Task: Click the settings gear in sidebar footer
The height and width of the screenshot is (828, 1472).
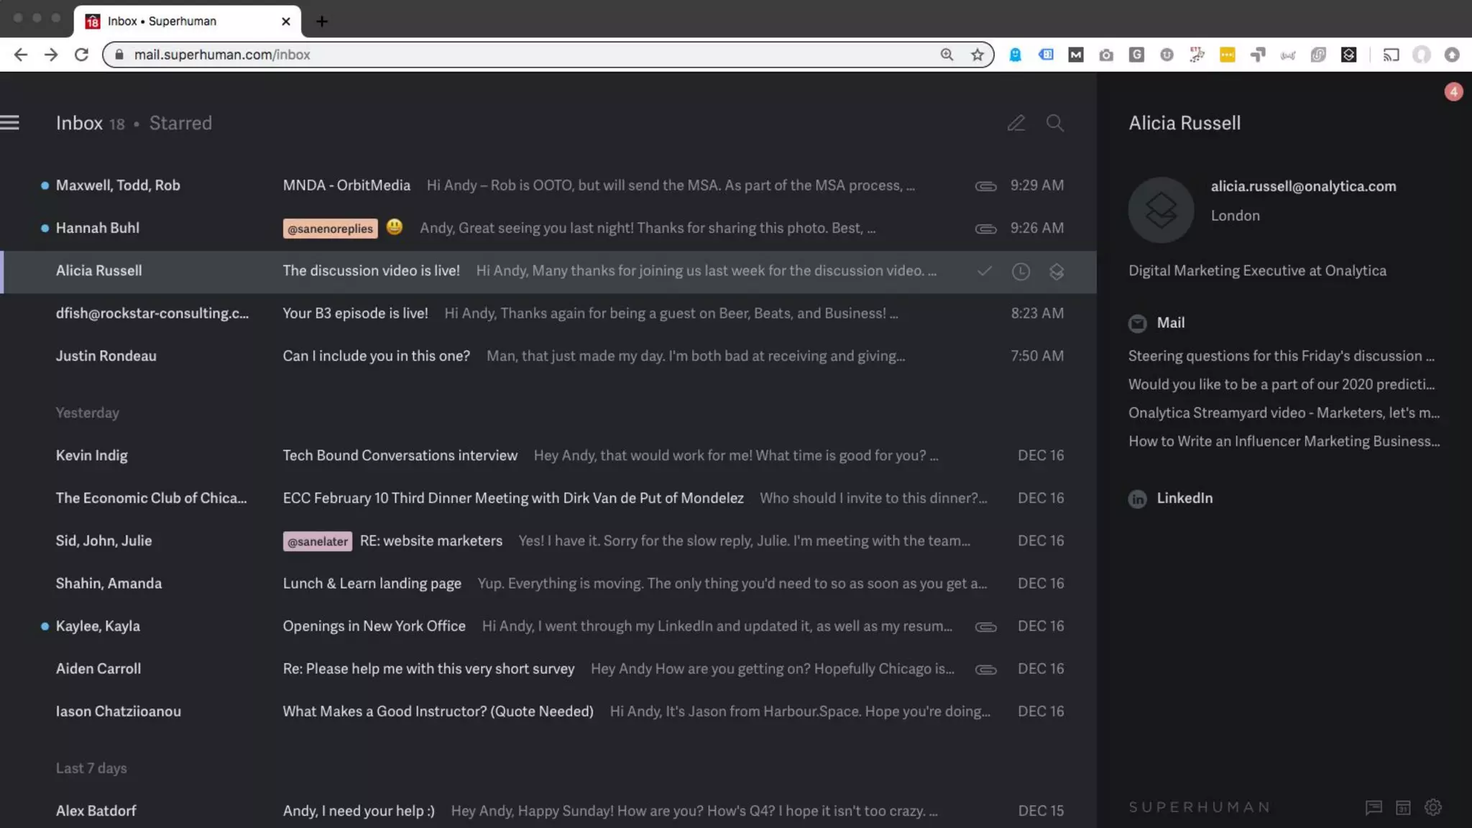Action: point(1433,807)
